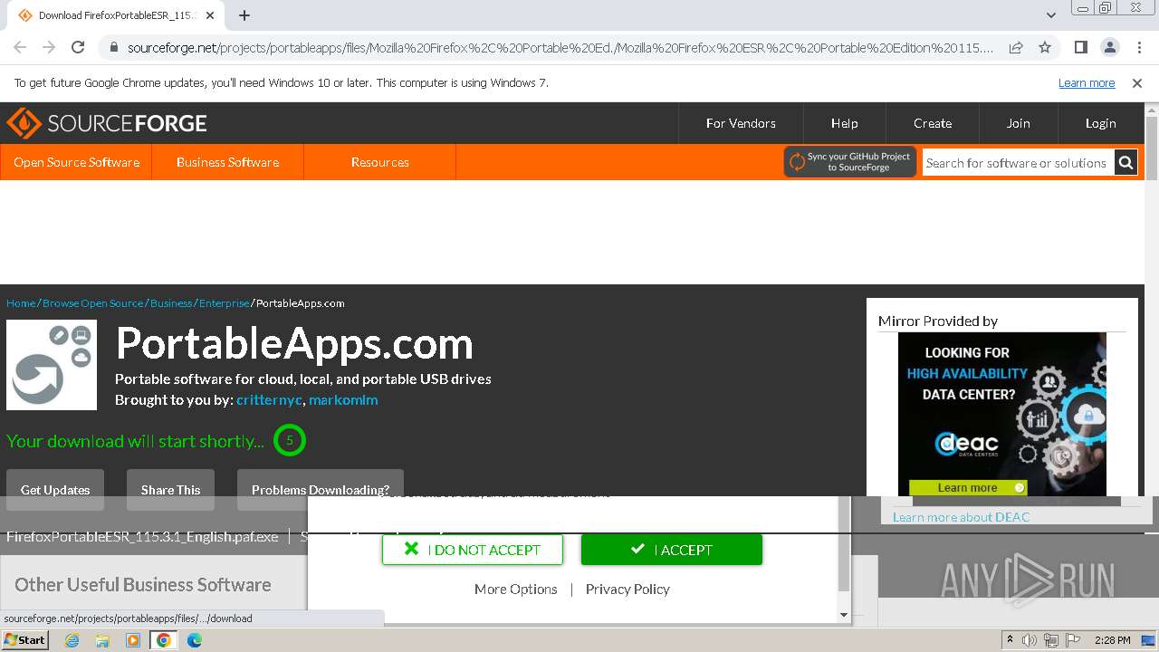Click the Share This button
This screenshot has height=652, width=1159.
pyautogui.click(x=170, y=490)
